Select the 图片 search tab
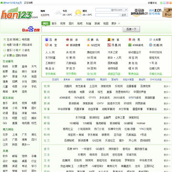 tap(71, 23)
